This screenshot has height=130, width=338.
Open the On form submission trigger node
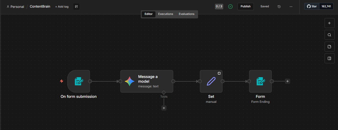point(79,81)
